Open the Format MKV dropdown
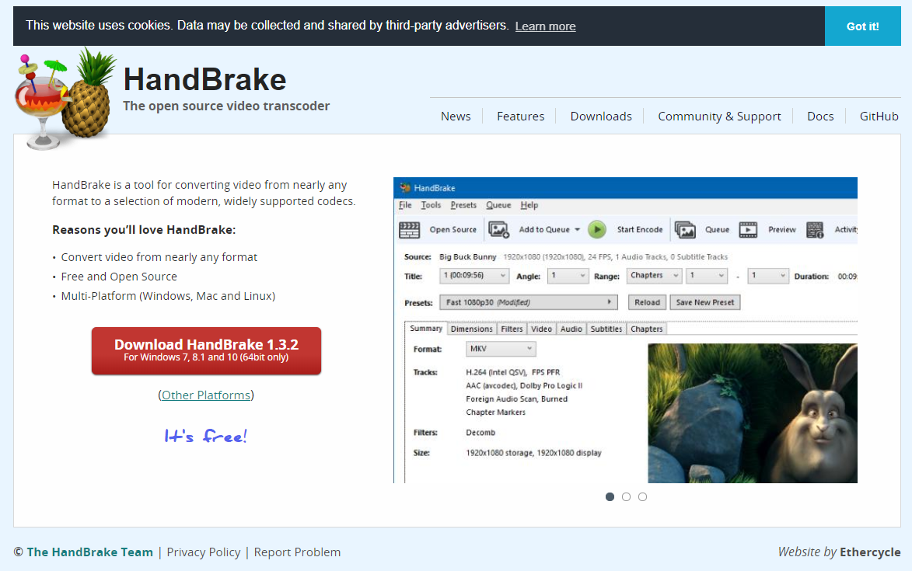The image size is (912, 571). click(x=501, y=349)
